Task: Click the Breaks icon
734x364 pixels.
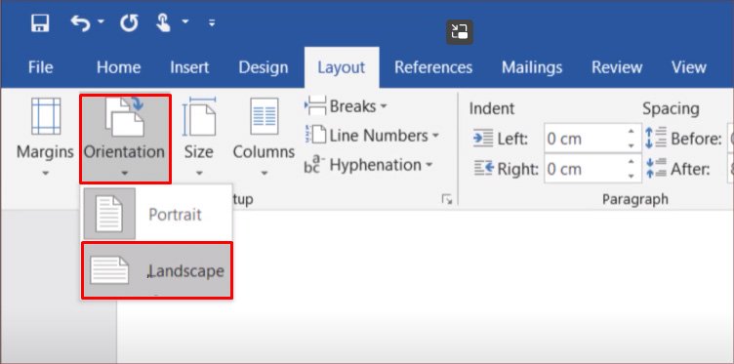Action: coord(316,105)
